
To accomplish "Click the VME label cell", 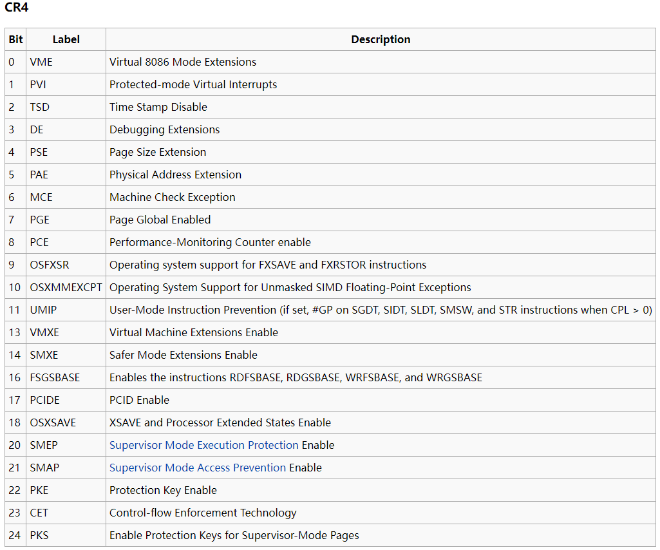I will (x=40, y=62).
